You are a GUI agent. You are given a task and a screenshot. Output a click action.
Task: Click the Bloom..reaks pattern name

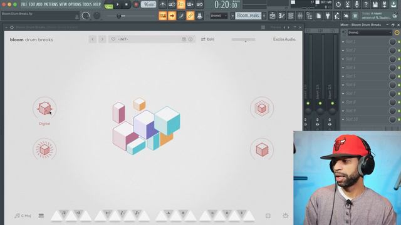pyautogui.click(x=248, y=16)
